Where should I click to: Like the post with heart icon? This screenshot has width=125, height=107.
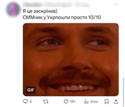point(66,102)
